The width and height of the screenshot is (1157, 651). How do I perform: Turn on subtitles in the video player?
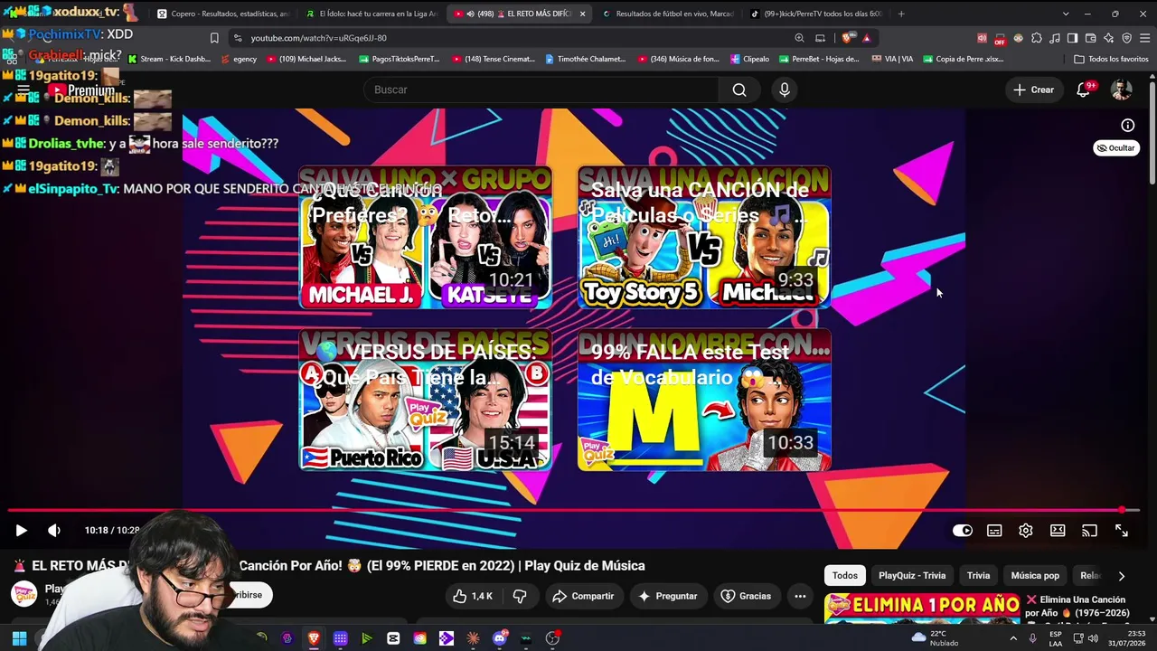click(x=994, y=531)
